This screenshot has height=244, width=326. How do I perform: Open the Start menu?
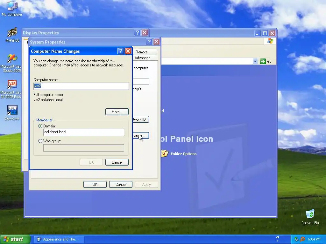point(15,239)
